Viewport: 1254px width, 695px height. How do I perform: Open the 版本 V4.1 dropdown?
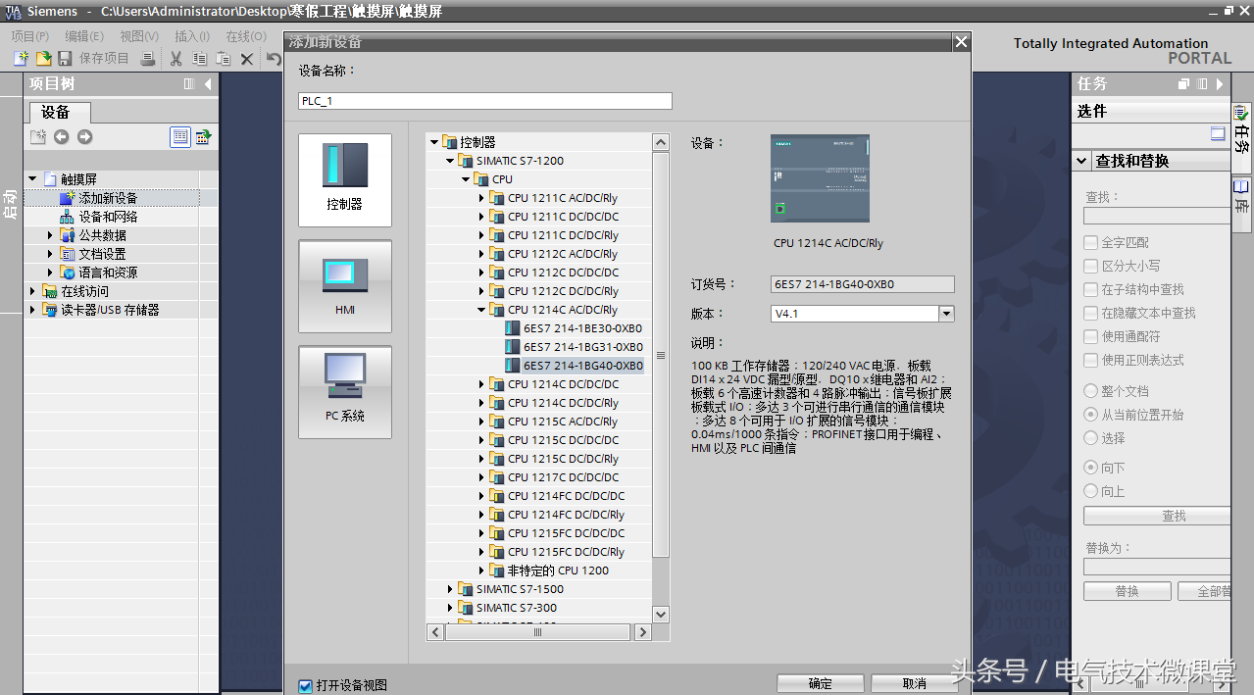[x=946, y=314]
